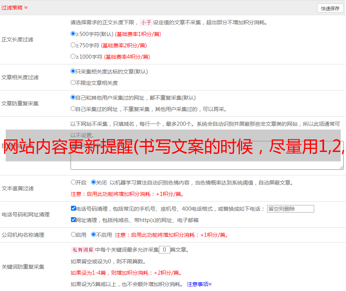Click the 如果留空或设为0，则不限篇数 text
The height and width of the screenshot is (291, 346).
click(x=108, y=262)
